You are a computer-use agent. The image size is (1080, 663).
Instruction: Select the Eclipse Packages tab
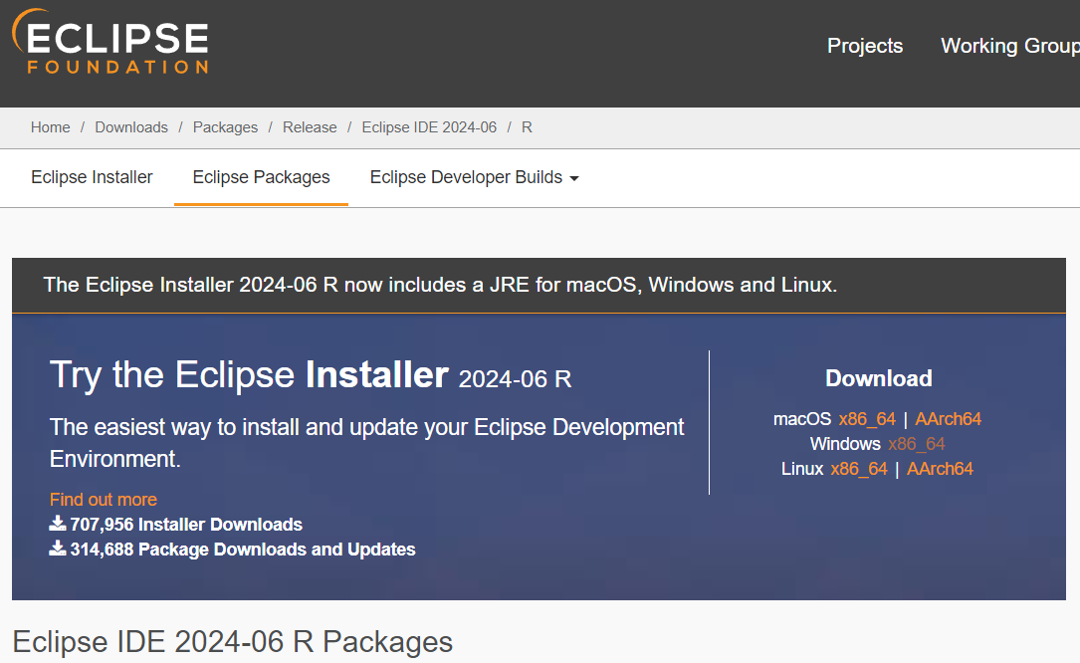click(x=261, y=176)
